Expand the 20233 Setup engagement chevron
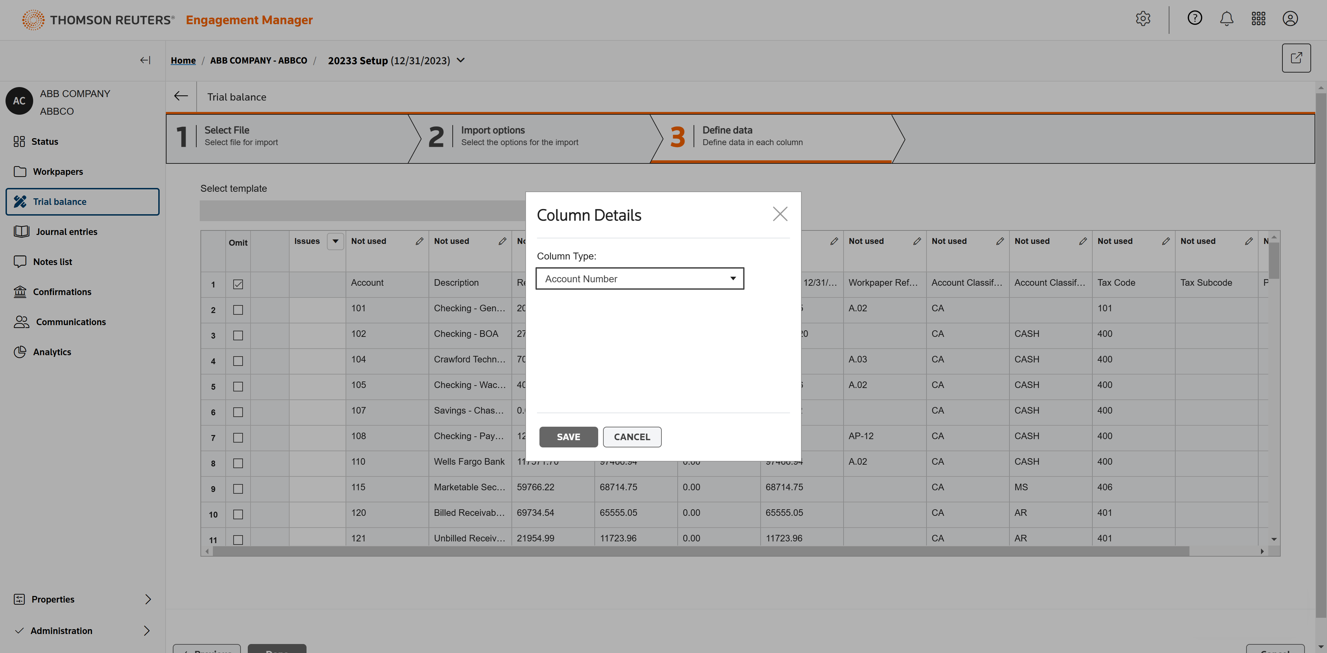The width and height of the screenshot is (1327, 653). (x=461, y=60)
